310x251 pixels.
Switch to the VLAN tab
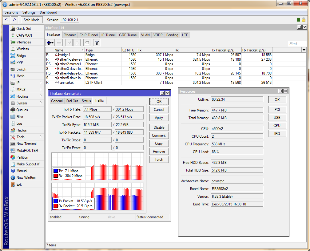[145, 35]
